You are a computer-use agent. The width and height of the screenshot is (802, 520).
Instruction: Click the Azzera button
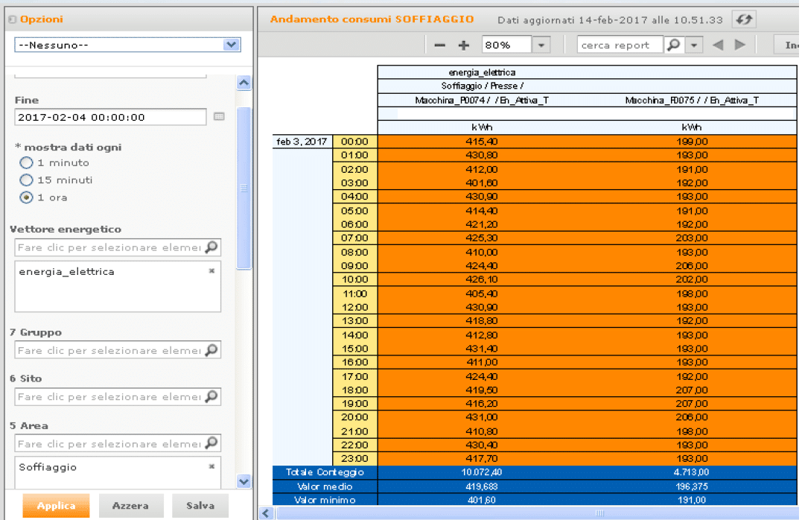(130, 506)
